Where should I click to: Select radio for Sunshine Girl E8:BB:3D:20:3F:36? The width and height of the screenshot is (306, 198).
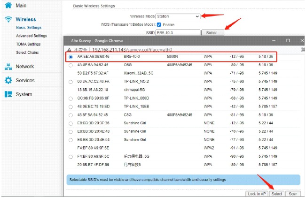[71, 123]
